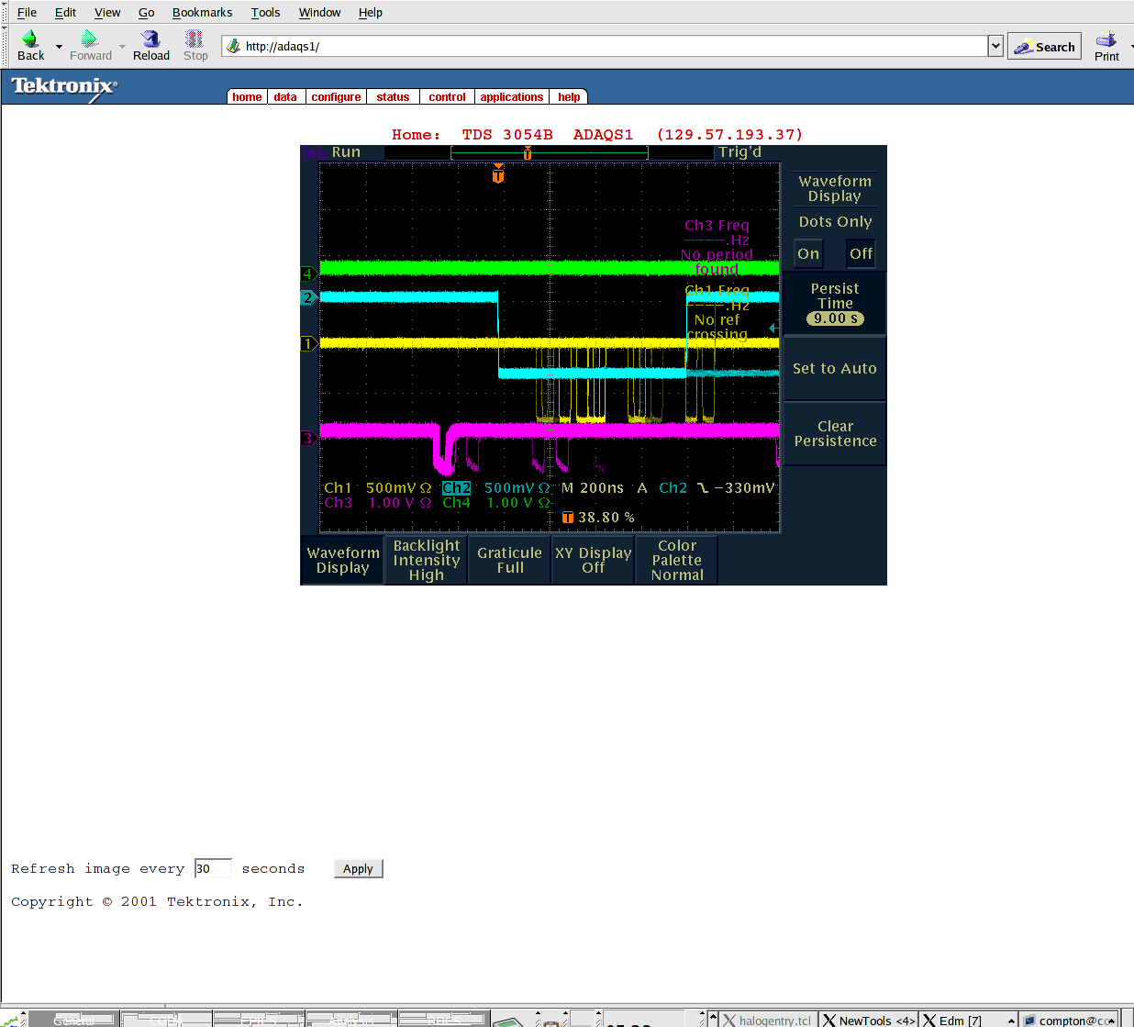Screen dimensions: 1134x1027
Task: Click the channel 3 ground marker
Action: click(308, 439)
